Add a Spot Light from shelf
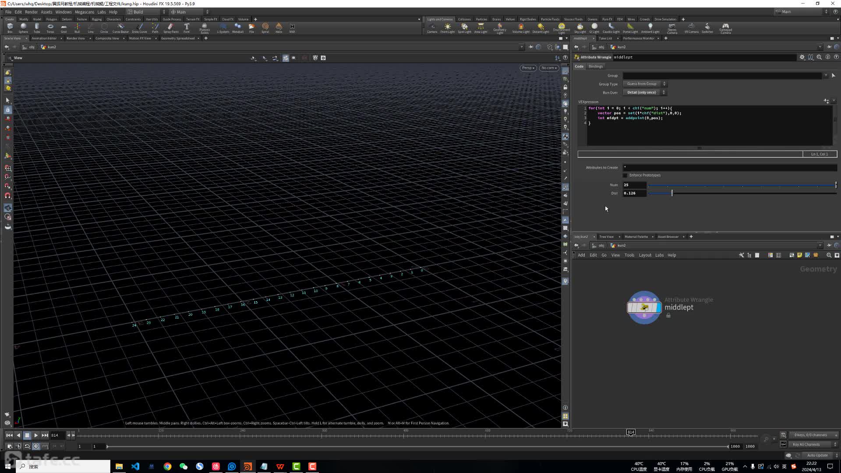This screenshot has width=841, height=473. 464,28
